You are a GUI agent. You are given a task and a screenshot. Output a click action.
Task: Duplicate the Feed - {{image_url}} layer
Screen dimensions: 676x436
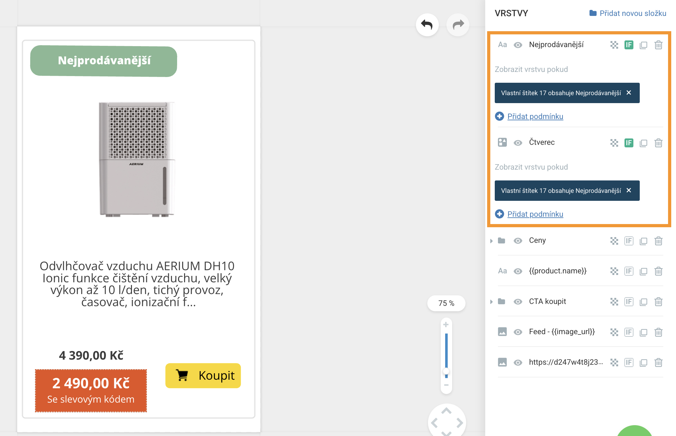(x=643, y=332)
